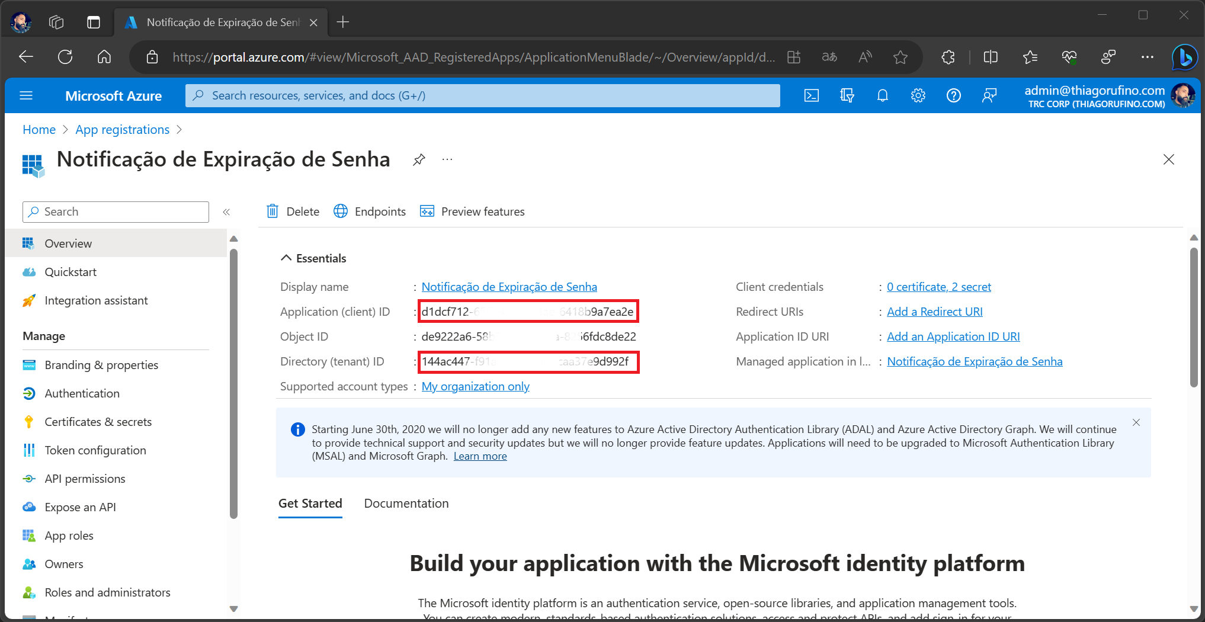Open the more options ellipsis beside the title
Screen dimensions: 1205x622
click(447, 159)
